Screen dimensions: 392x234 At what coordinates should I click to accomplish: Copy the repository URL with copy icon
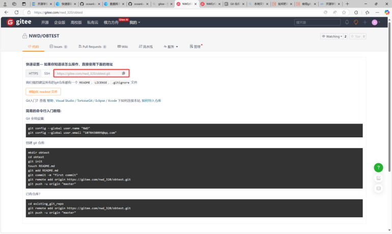pyautogui.click(x=124, y=73)
